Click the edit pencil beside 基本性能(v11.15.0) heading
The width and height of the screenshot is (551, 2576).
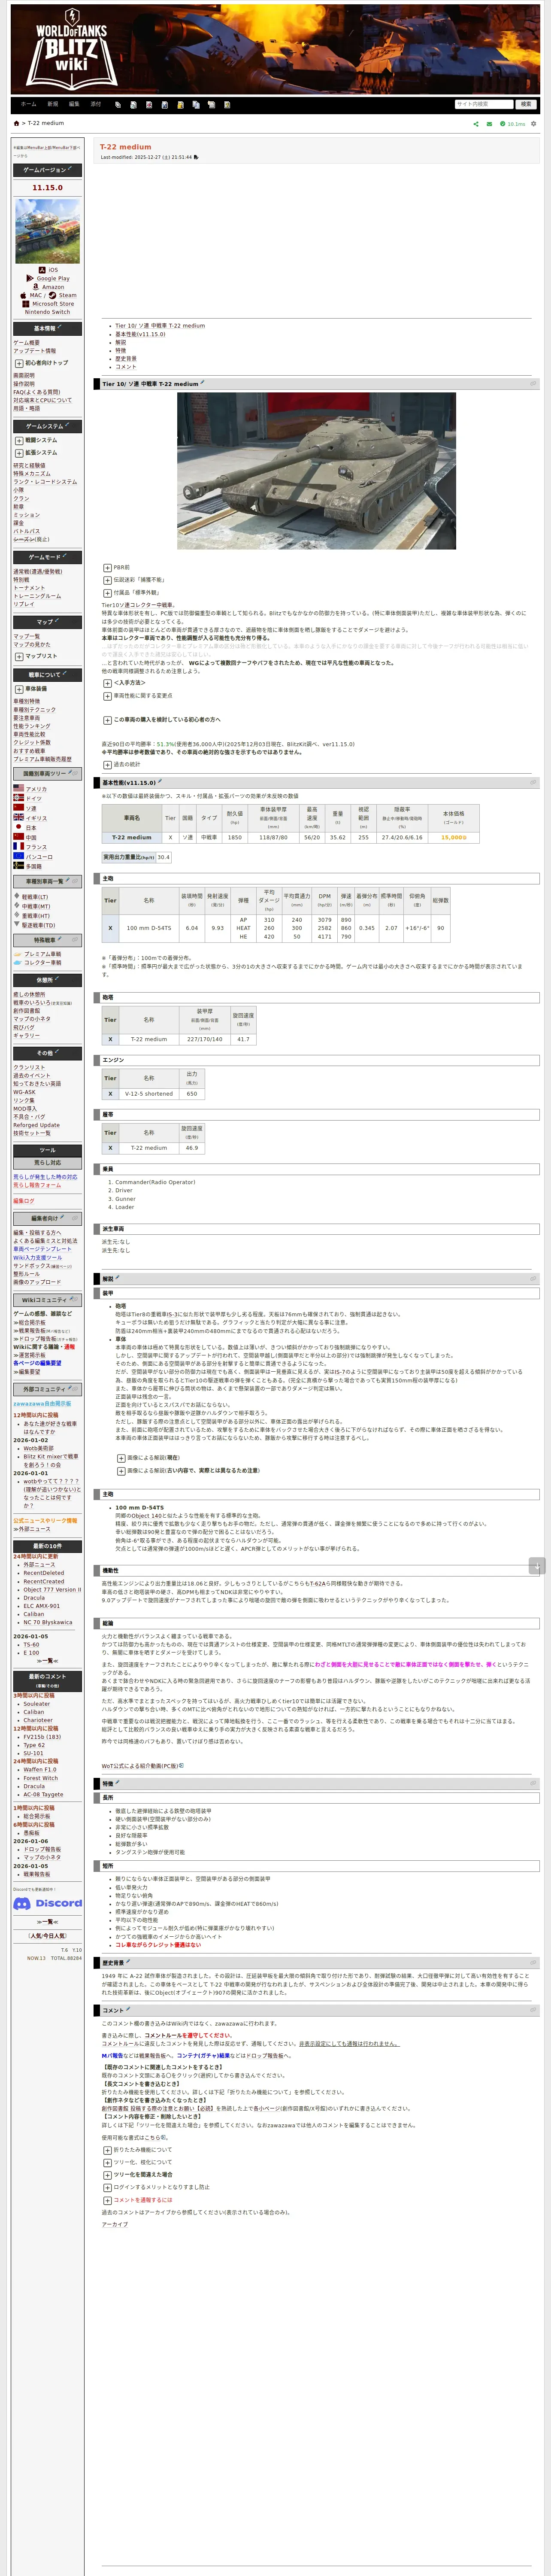tap(160, 782)
